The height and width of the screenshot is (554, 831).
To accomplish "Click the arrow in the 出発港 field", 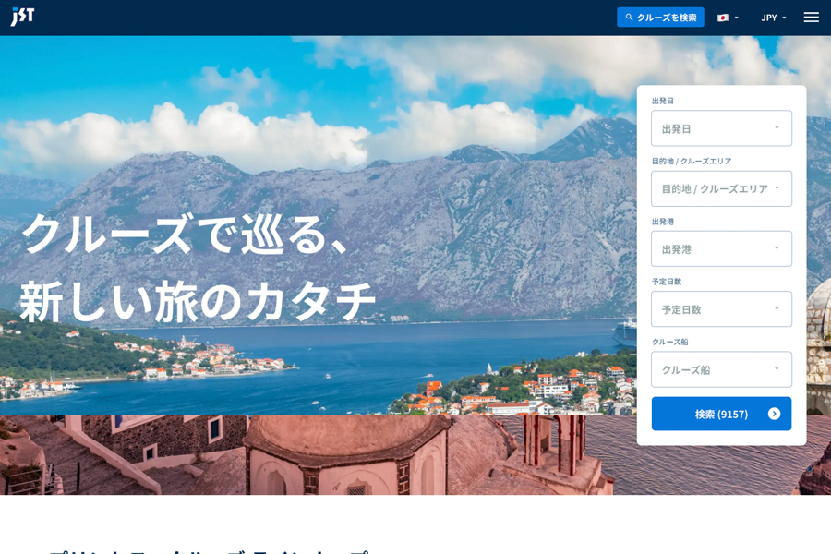I will pos(777,248).
